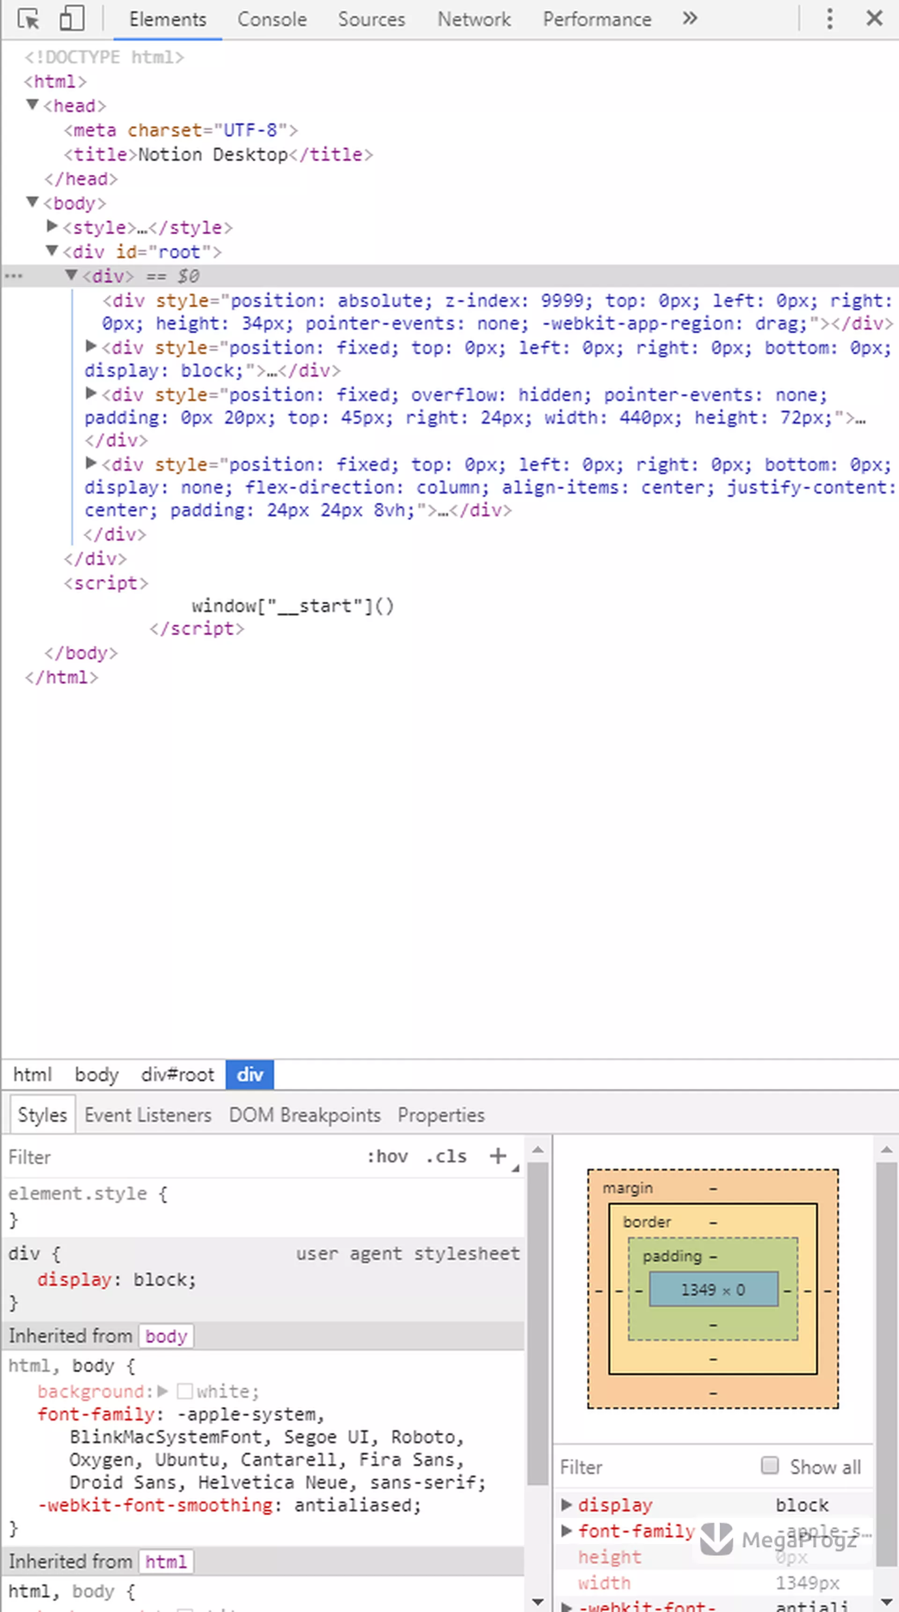
Task: Follow the Inherited from html link
Action: click(x=166, y=1562)
